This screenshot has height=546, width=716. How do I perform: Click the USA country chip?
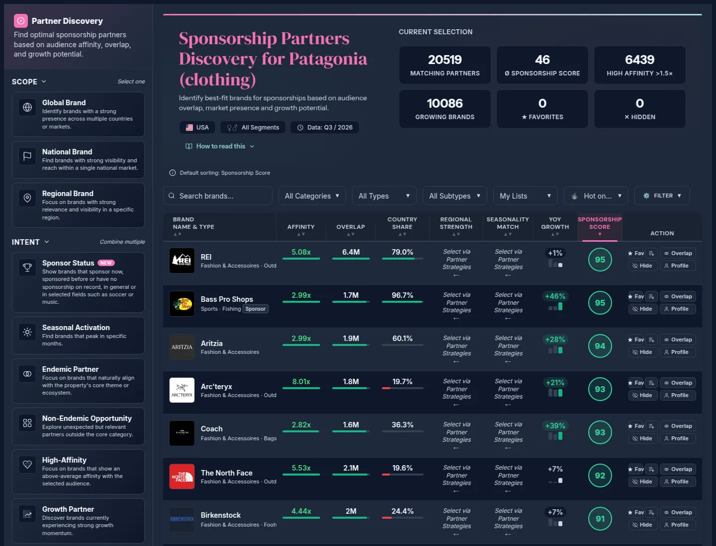[197, 128]
